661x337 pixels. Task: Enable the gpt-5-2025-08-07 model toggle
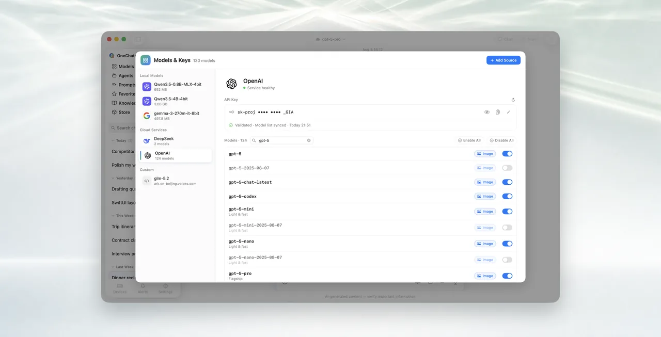tap(507, 168)
